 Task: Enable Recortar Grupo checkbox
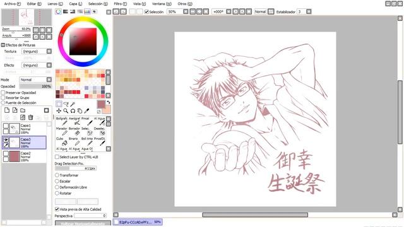click(3, 98)
